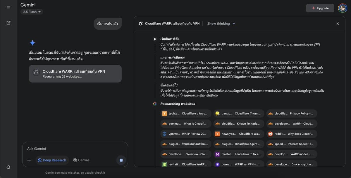
Task: Click the Deep Research panel title icon
Action: (x=141, y=24)
